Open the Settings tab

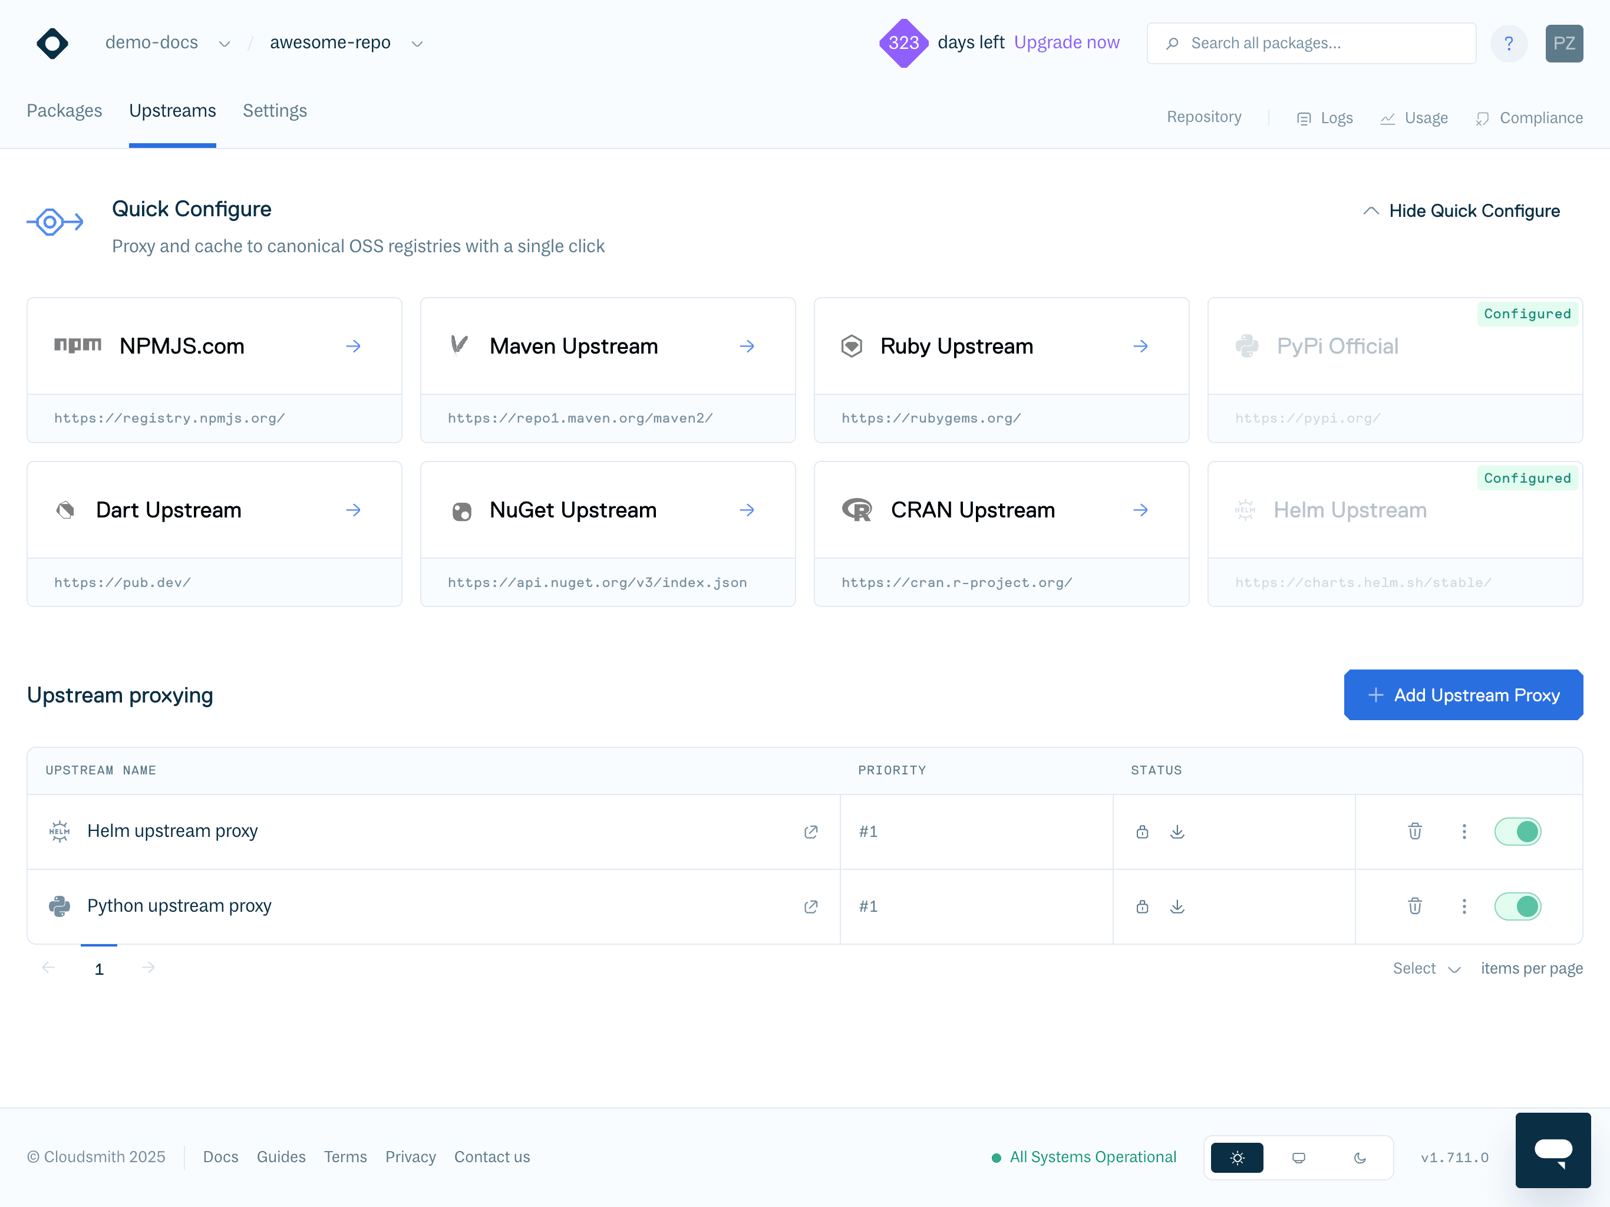tap(275, 111)
